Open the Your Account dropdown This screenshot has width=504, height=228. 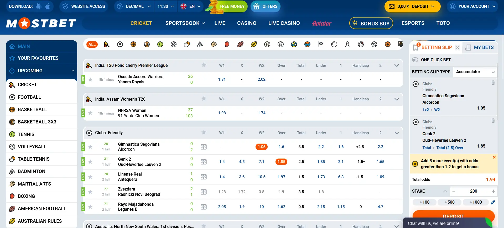(472, 6)
